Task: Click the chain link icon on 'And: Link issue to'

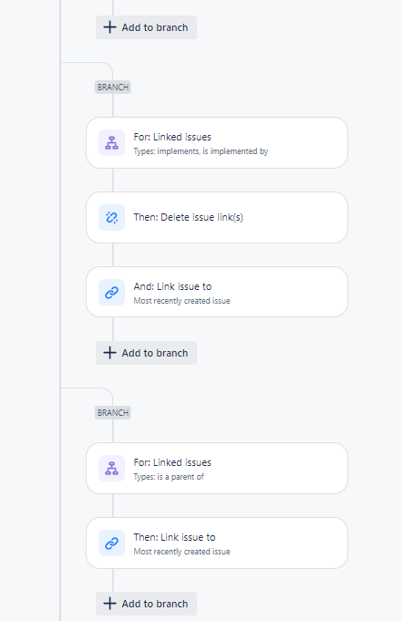Action: (x=112, y=293)
